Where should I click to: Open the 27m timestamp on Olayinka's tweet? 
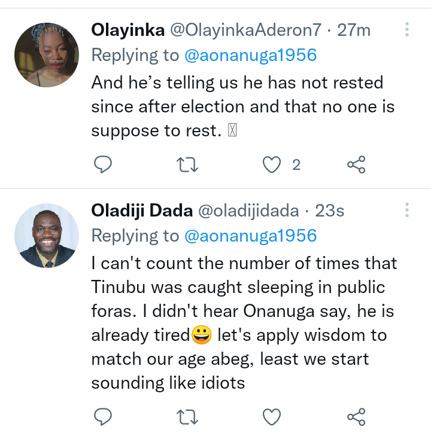[354, 30]
